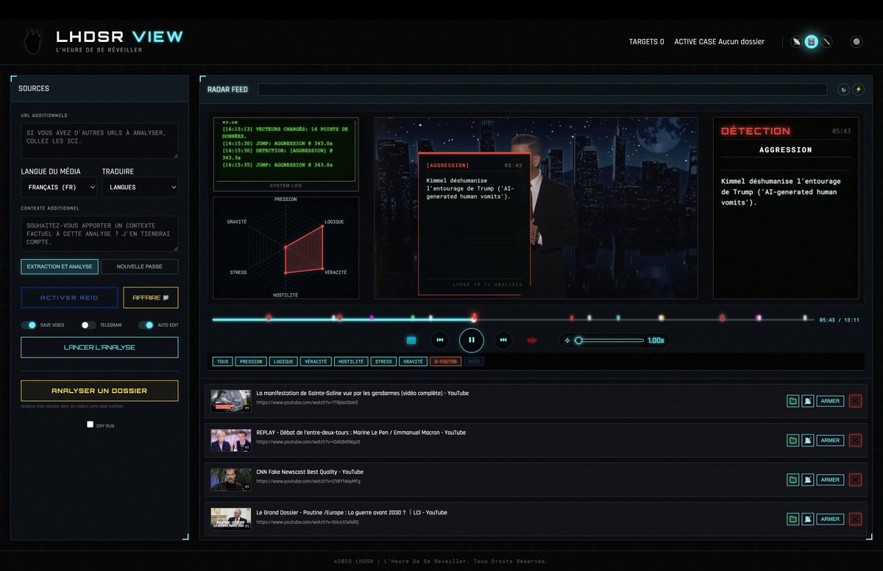
Task: Select the VÉRACITÉ filter tab
Action: click(x=316, y=361)
